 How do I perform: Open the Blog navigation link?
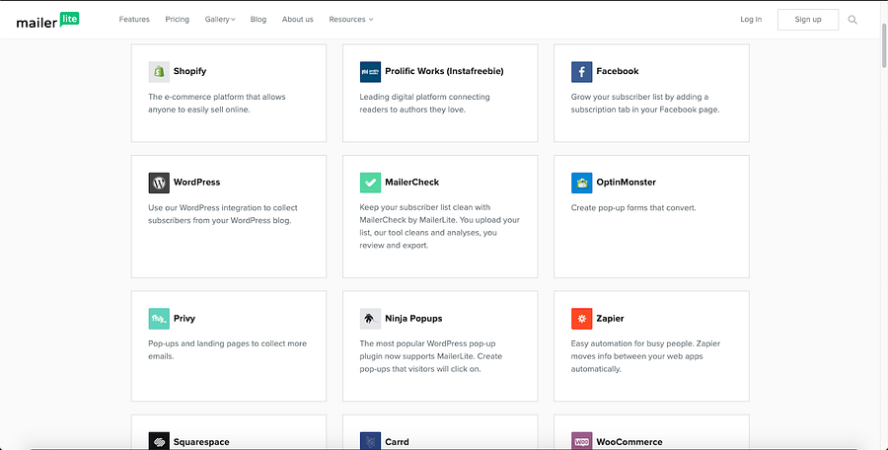(259, 19)
